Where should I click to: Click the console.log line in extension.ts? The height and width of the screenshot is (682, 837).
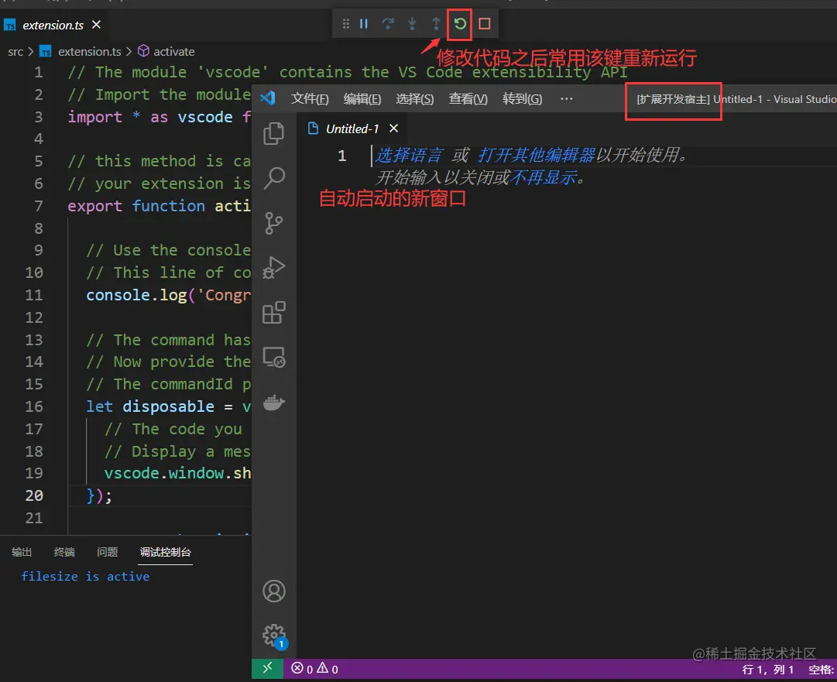[168, 295]
